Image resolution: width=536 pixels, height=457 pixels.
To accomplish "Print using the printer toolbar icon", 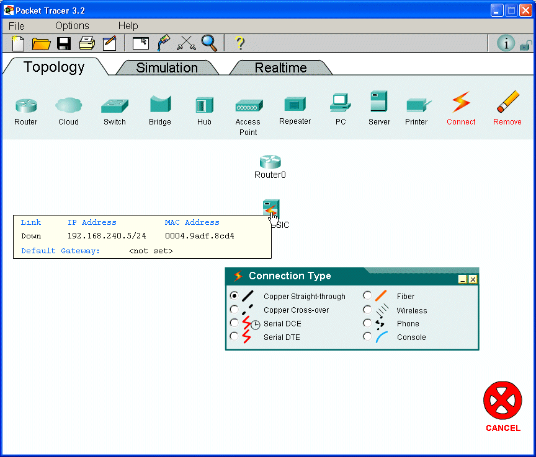I will (x=87, y=43).
